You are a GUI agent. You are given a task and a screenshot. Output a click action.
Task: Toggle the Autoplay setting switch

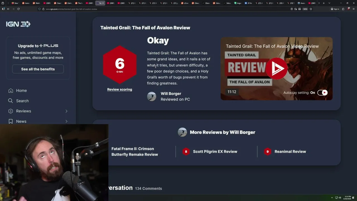(x=322, y=93)
